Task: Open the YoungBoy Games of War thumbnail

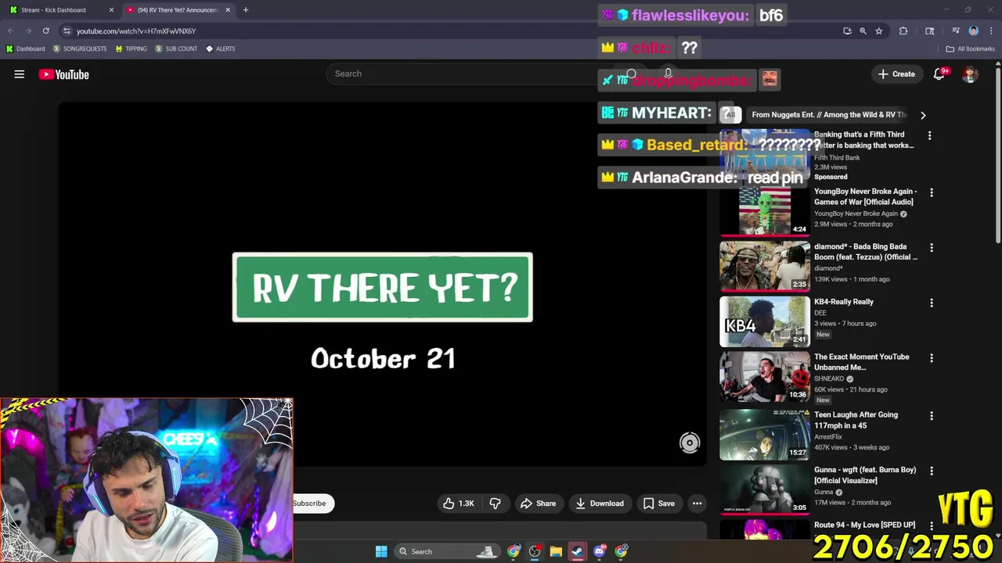Action: point(765,210)
